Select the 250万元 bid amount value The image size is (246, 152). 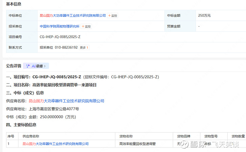click(204, 16)
